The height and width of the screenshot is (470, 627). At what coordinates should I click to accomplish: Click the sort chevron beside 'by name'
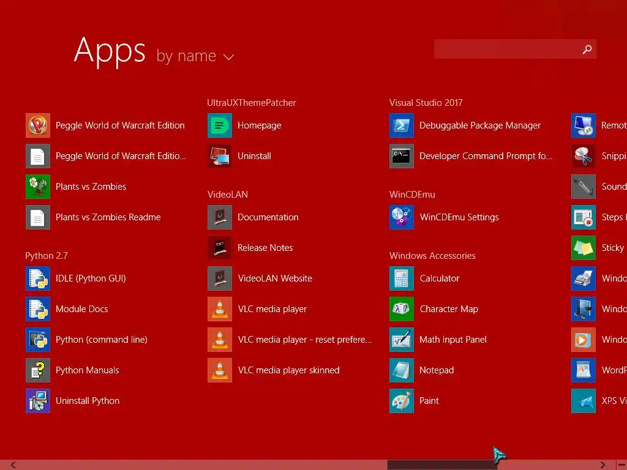tap(228, 57)
